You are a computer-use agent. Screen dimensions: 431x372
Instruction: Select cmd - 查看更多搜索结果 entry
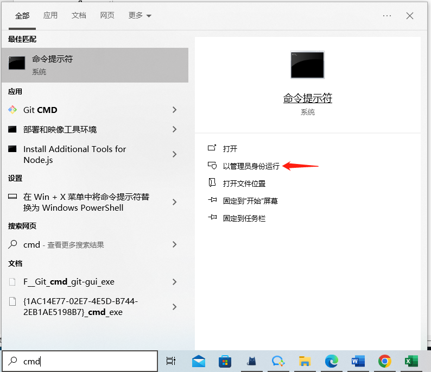pos(64,245)
